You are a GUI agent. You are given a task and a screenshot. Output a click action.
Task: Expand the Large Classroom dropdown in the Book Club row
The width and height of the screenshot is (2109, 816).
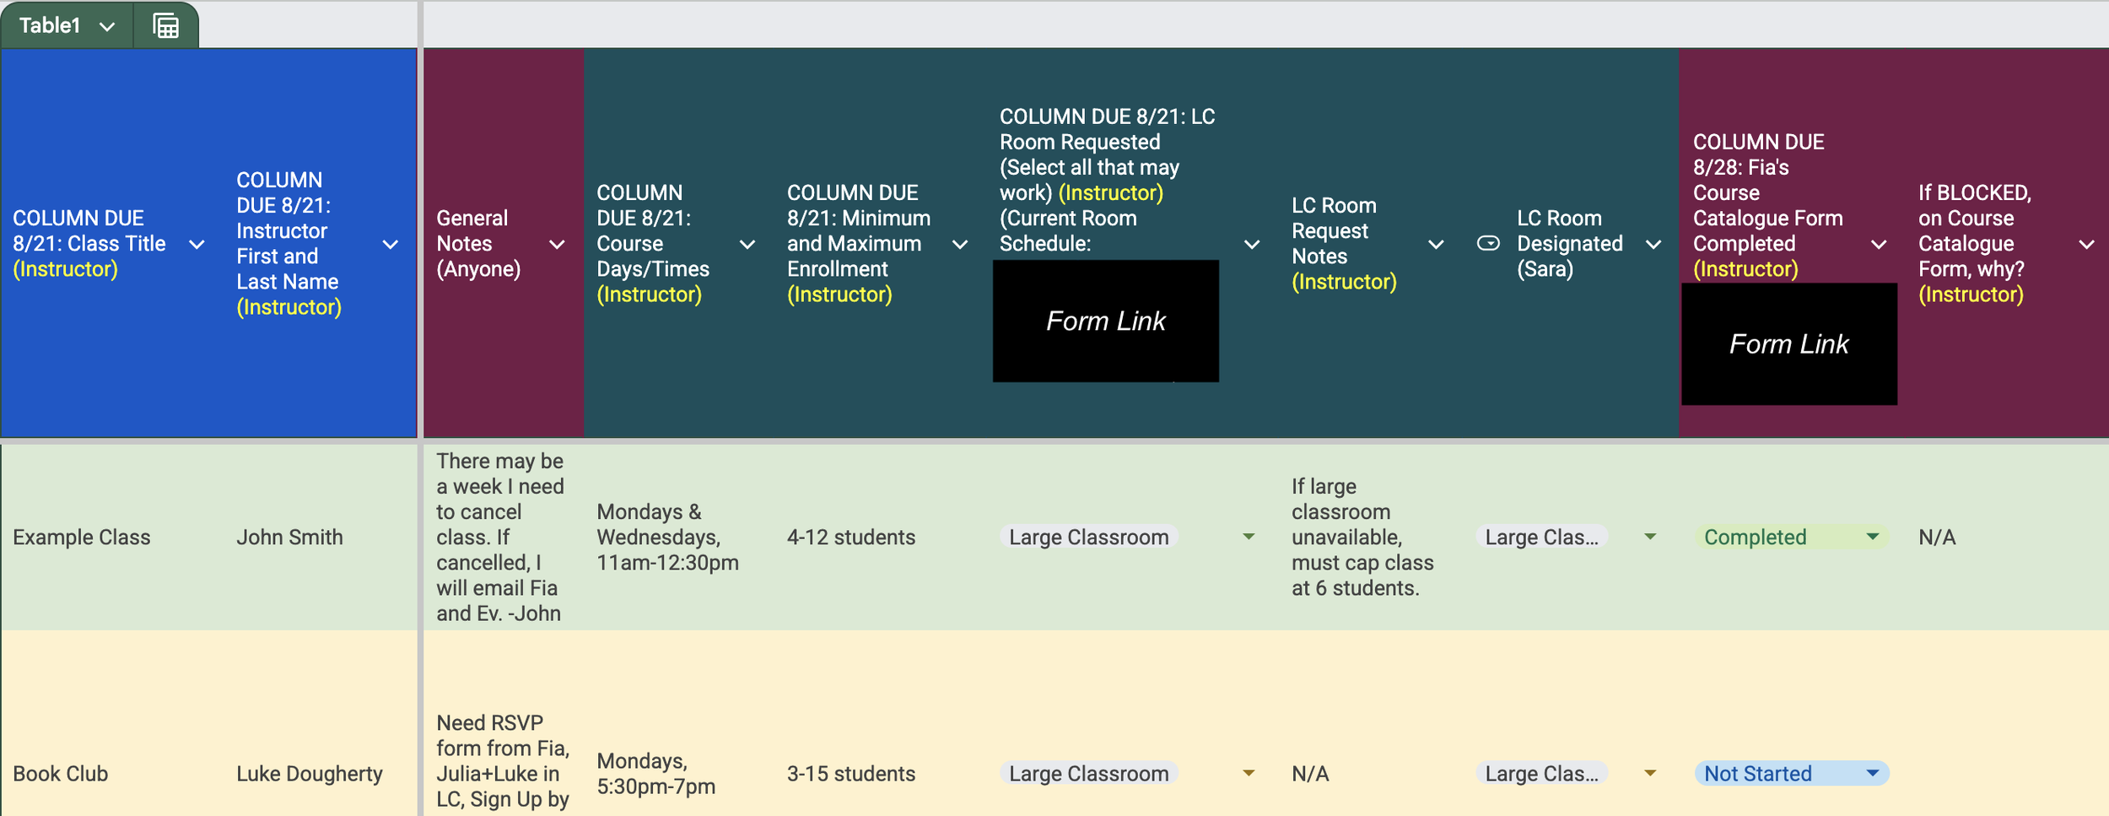[x=1249, y=773]
